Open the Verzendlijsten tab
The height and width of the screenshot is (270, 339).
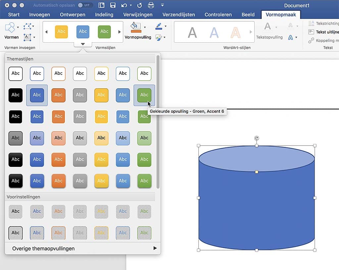178,15
